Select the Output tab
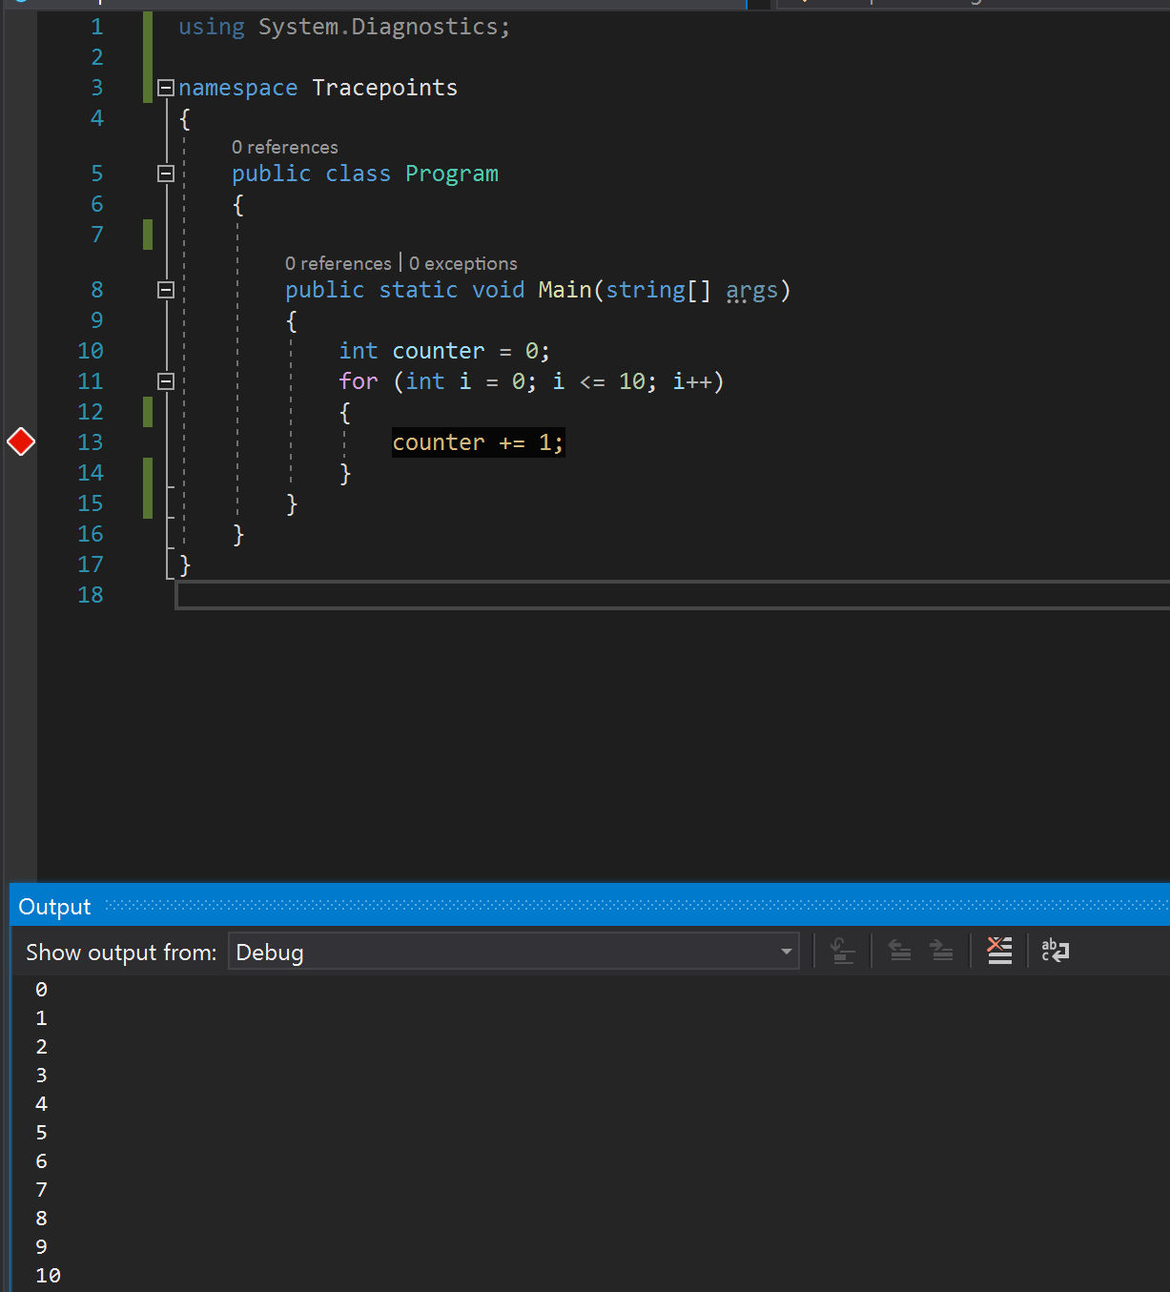Viewport: 1170px width, 1292px height. (x=53, y=906)
